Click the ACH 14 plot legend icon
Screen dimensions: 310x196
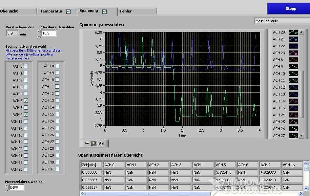tap(293, 101)
